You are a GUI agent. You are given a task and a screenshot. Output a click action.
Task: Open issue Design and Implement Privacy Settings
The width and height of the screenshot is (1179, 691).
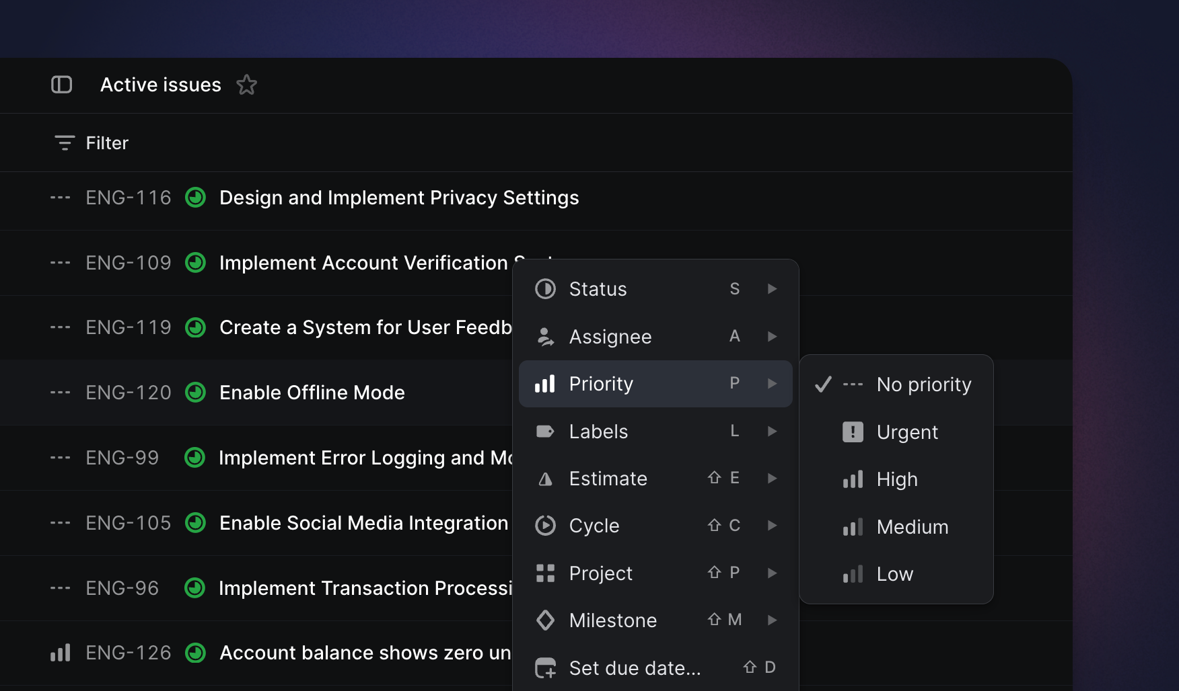tap(399, 198)
